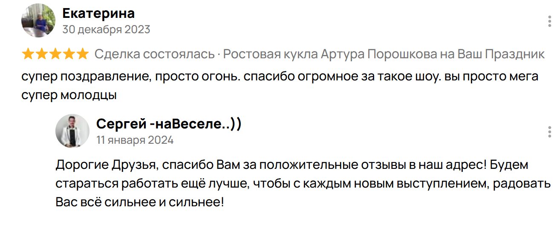Click the Сделка состоялась status label
The width and height of the screenshot is (554, 225).
(154, 54)
